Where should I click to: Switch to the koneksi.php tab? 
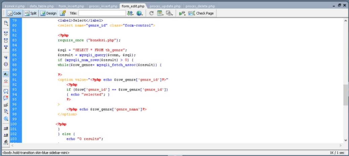point(15,6)
